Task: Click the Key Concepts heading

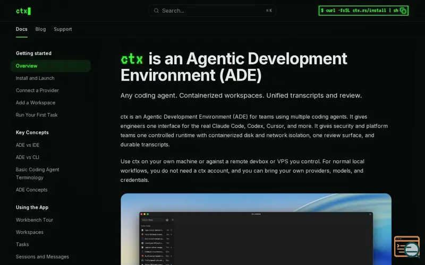Action: click(x=32, y=132)
